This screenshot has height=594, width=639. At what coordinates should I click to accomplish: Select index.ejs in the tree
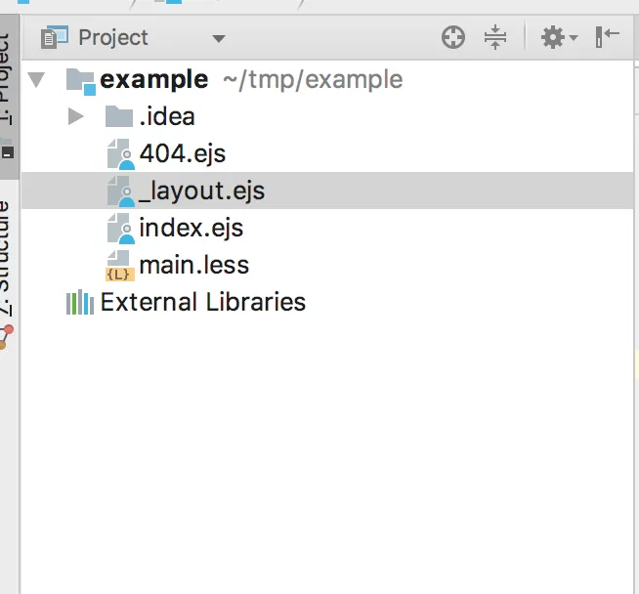191,229
